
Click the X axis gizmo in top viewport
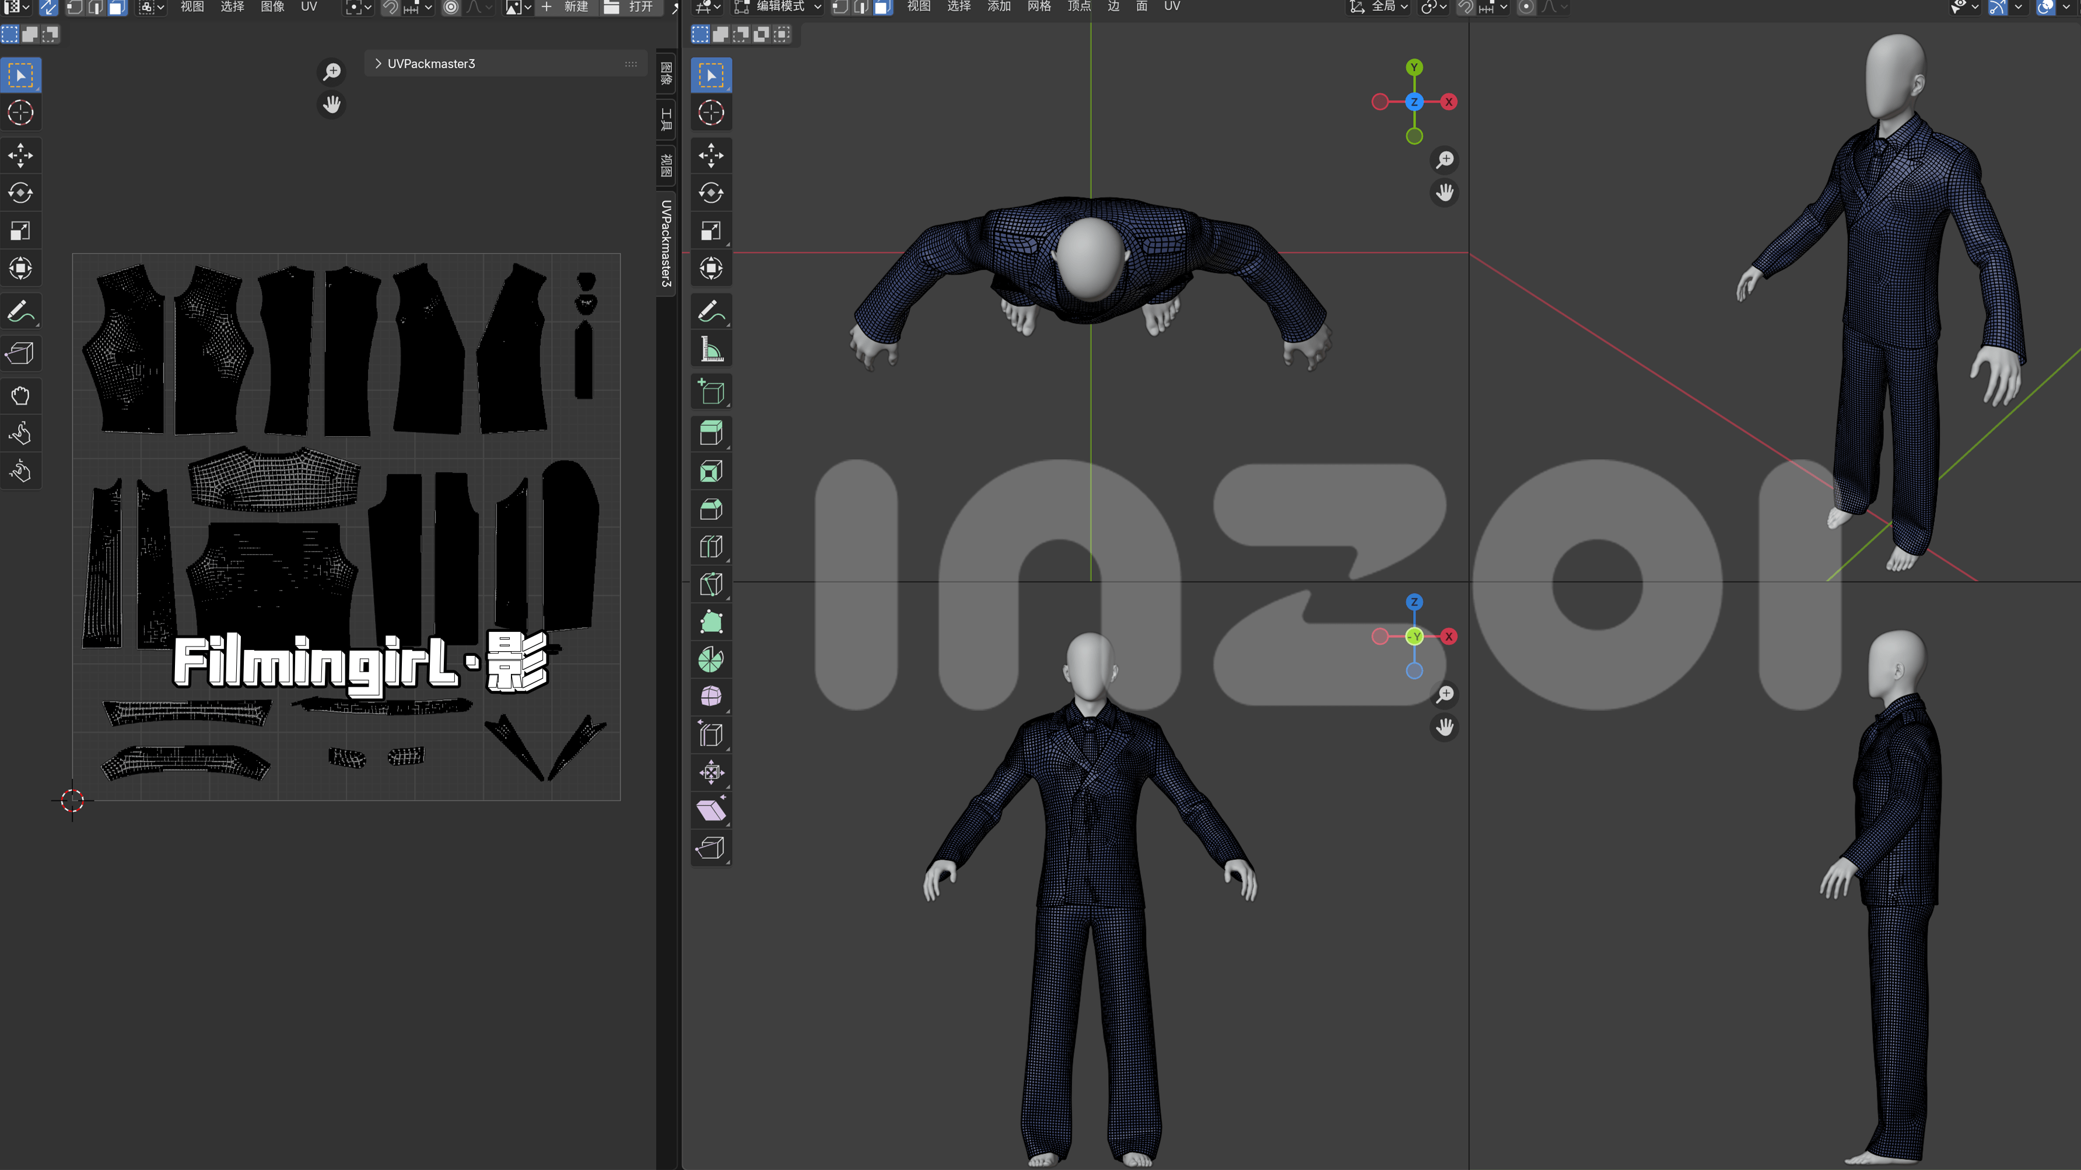(x=1449, y=102)
